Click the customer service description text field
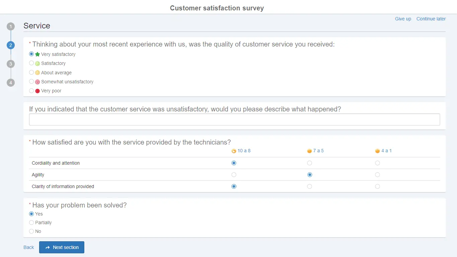This screenshot has width=457, height=257. coord(234,119)
